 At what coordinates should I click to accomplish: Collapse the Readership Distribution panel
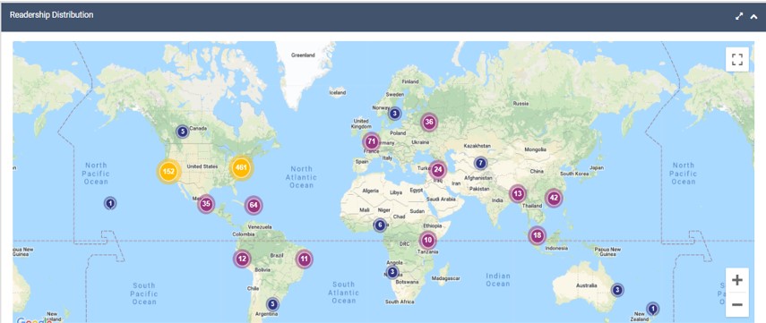pyautogui.click(x=753, y=16)
